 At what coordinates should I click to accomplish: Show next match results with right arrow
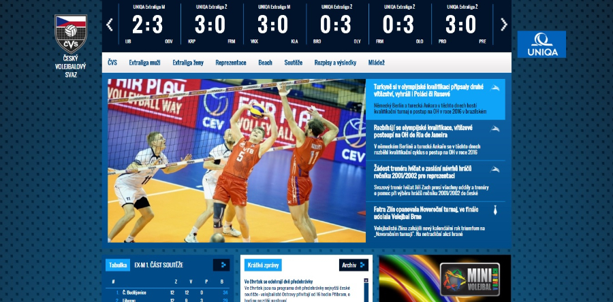(504, 24)
